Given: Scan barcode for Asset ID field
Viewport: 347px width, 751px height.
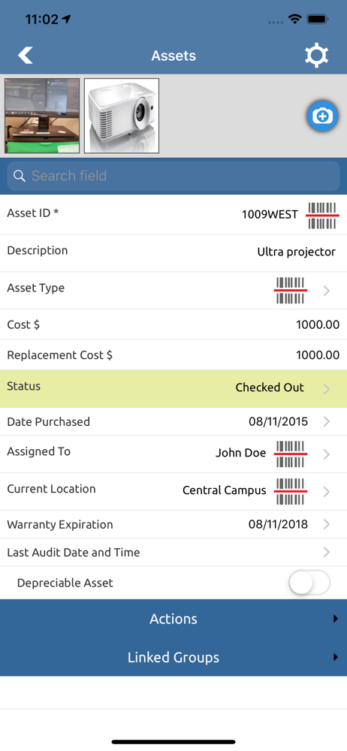Looking at the screenshot, I should pos(322,215).
